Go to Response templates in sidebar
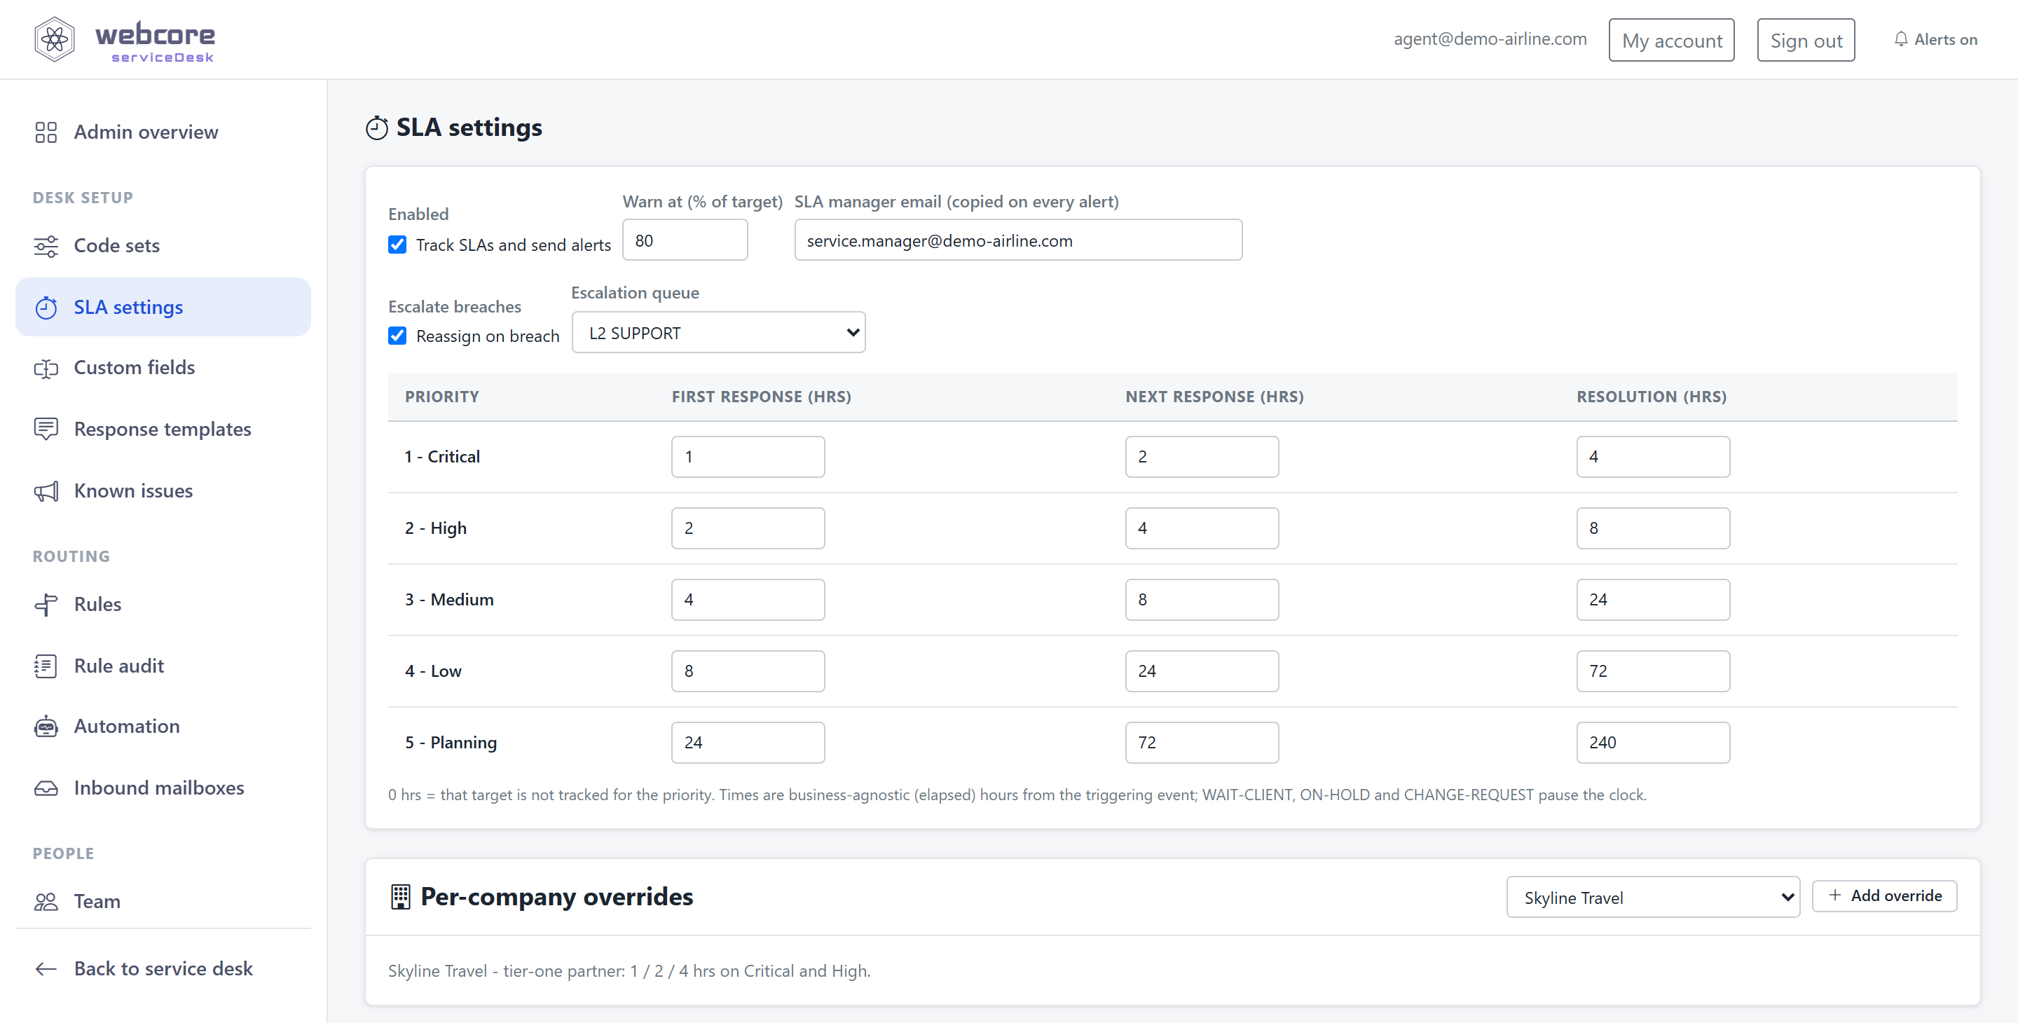 pyautogui.click(x=163, y=430)
